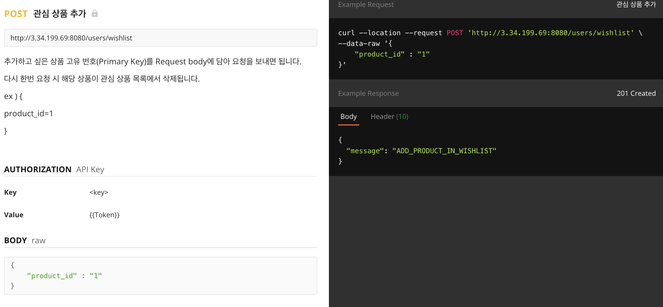Click the AUTHORIZATION section heading

point(38,169)
